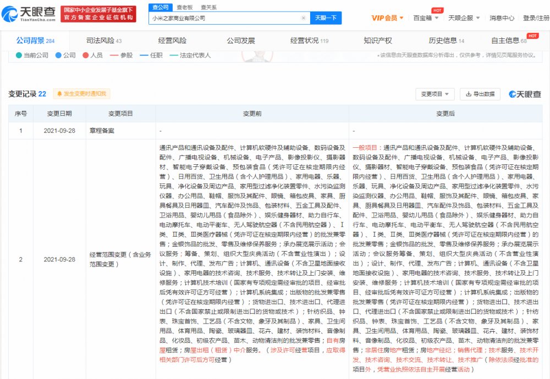This screenshot has width=550, height=379.
Task: Click the company name search input field
Action: pyautogui.click(x=220, y=18)
